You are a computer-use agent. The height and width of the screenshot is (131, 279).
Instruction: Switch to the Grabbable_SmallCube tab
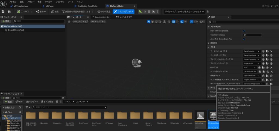pos(88,6)
